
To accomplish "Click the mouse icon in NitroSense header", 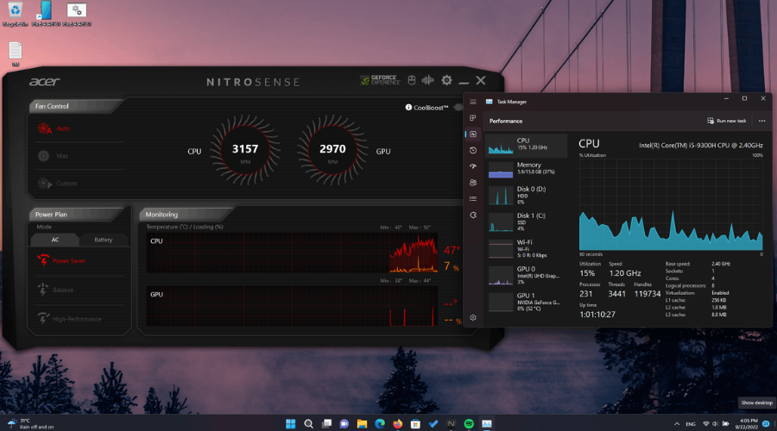I will 411,80.
